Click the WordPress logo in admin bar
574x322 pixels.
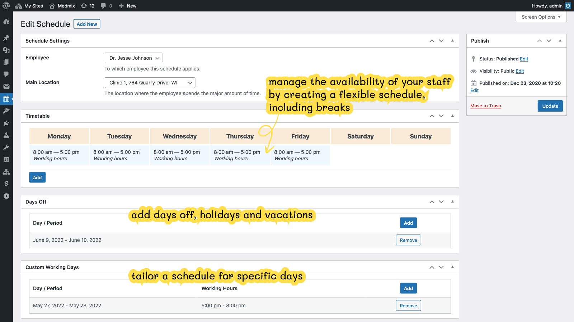click(6, 6)
